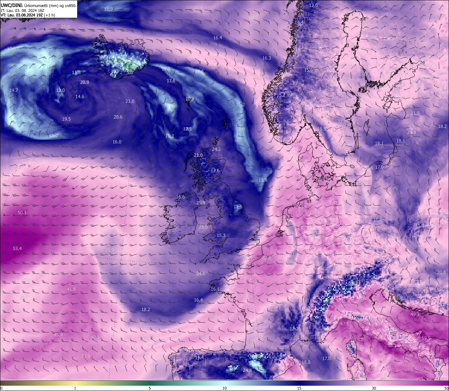Viewport: 449px width, 391px height.
Task: Select the 40.1 value
Action: coord(95,337)
